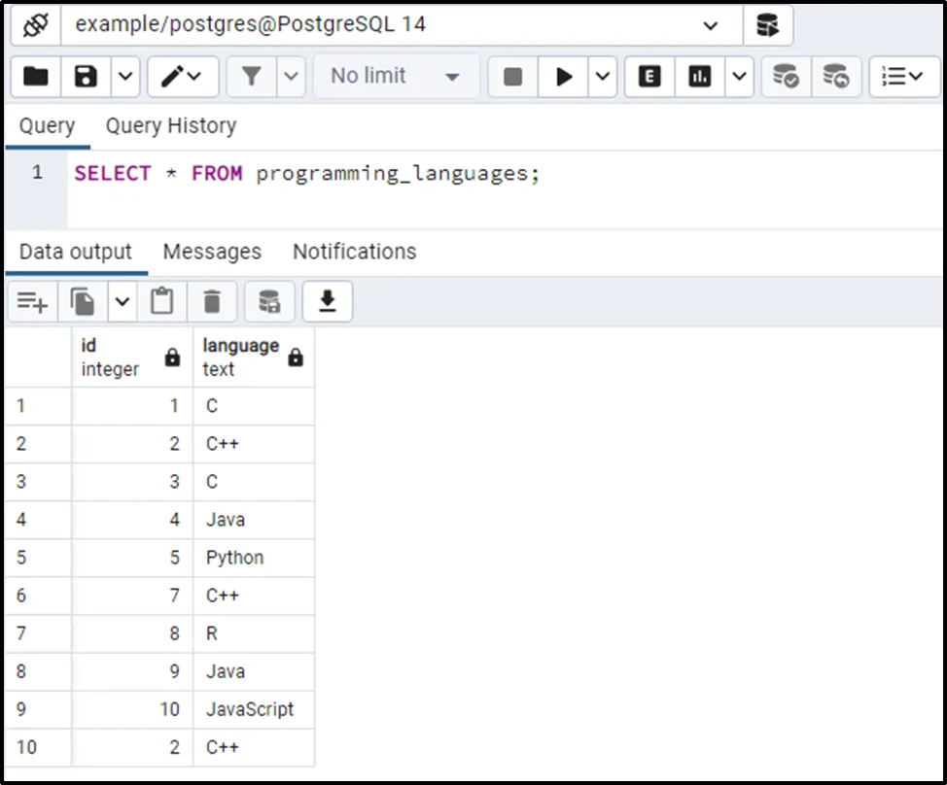Click the Paste rows clipboard icon
Image resolution: width=947 pixels, height=785 pixels.
(x=162, y=303)
